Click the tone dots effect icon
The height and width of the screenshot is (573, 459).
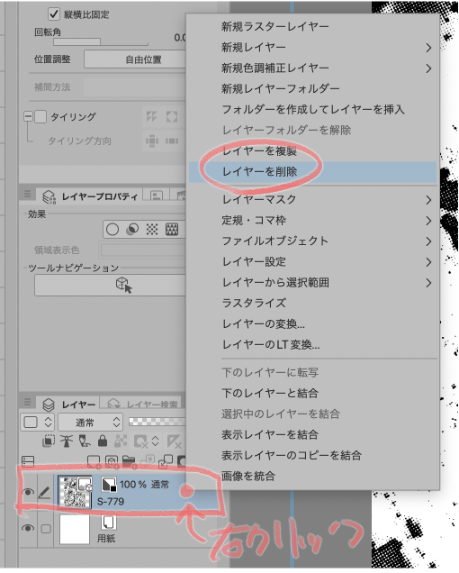(152, 229)
